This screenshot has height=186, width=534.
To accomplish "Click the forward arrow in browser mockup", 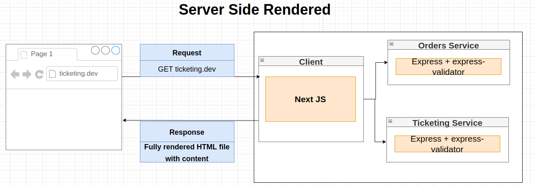I will [x=27, y=74].
